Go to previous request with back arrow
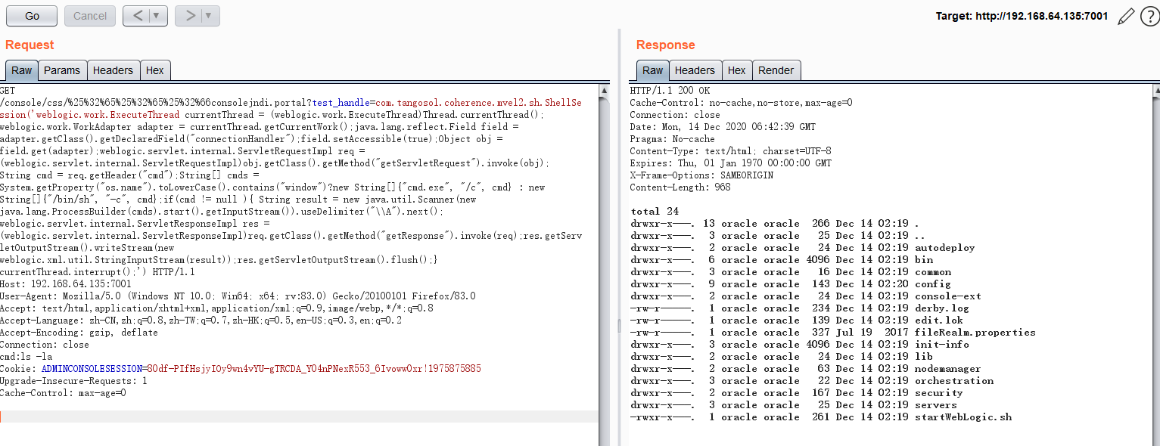This screenshot has width=1160, height=446. pyautogui.click(x=137, y=16)
